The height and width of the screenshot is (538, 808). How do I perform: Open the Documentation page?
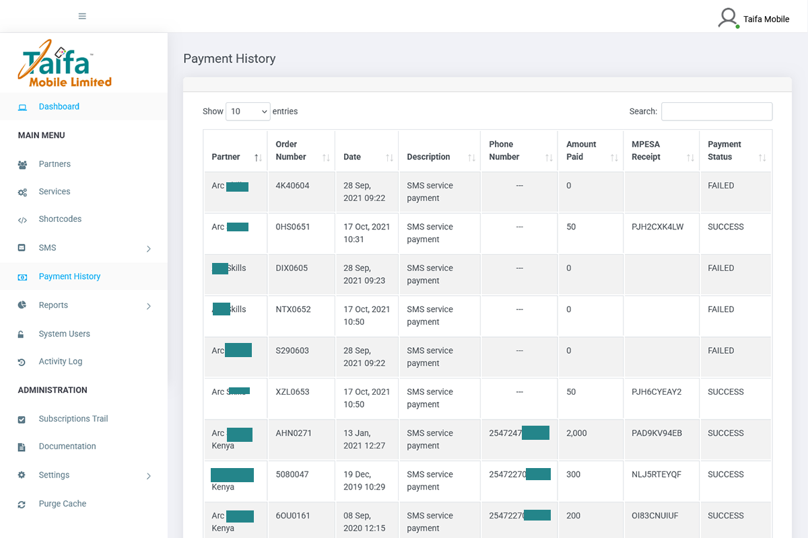[x=66, y=446]
